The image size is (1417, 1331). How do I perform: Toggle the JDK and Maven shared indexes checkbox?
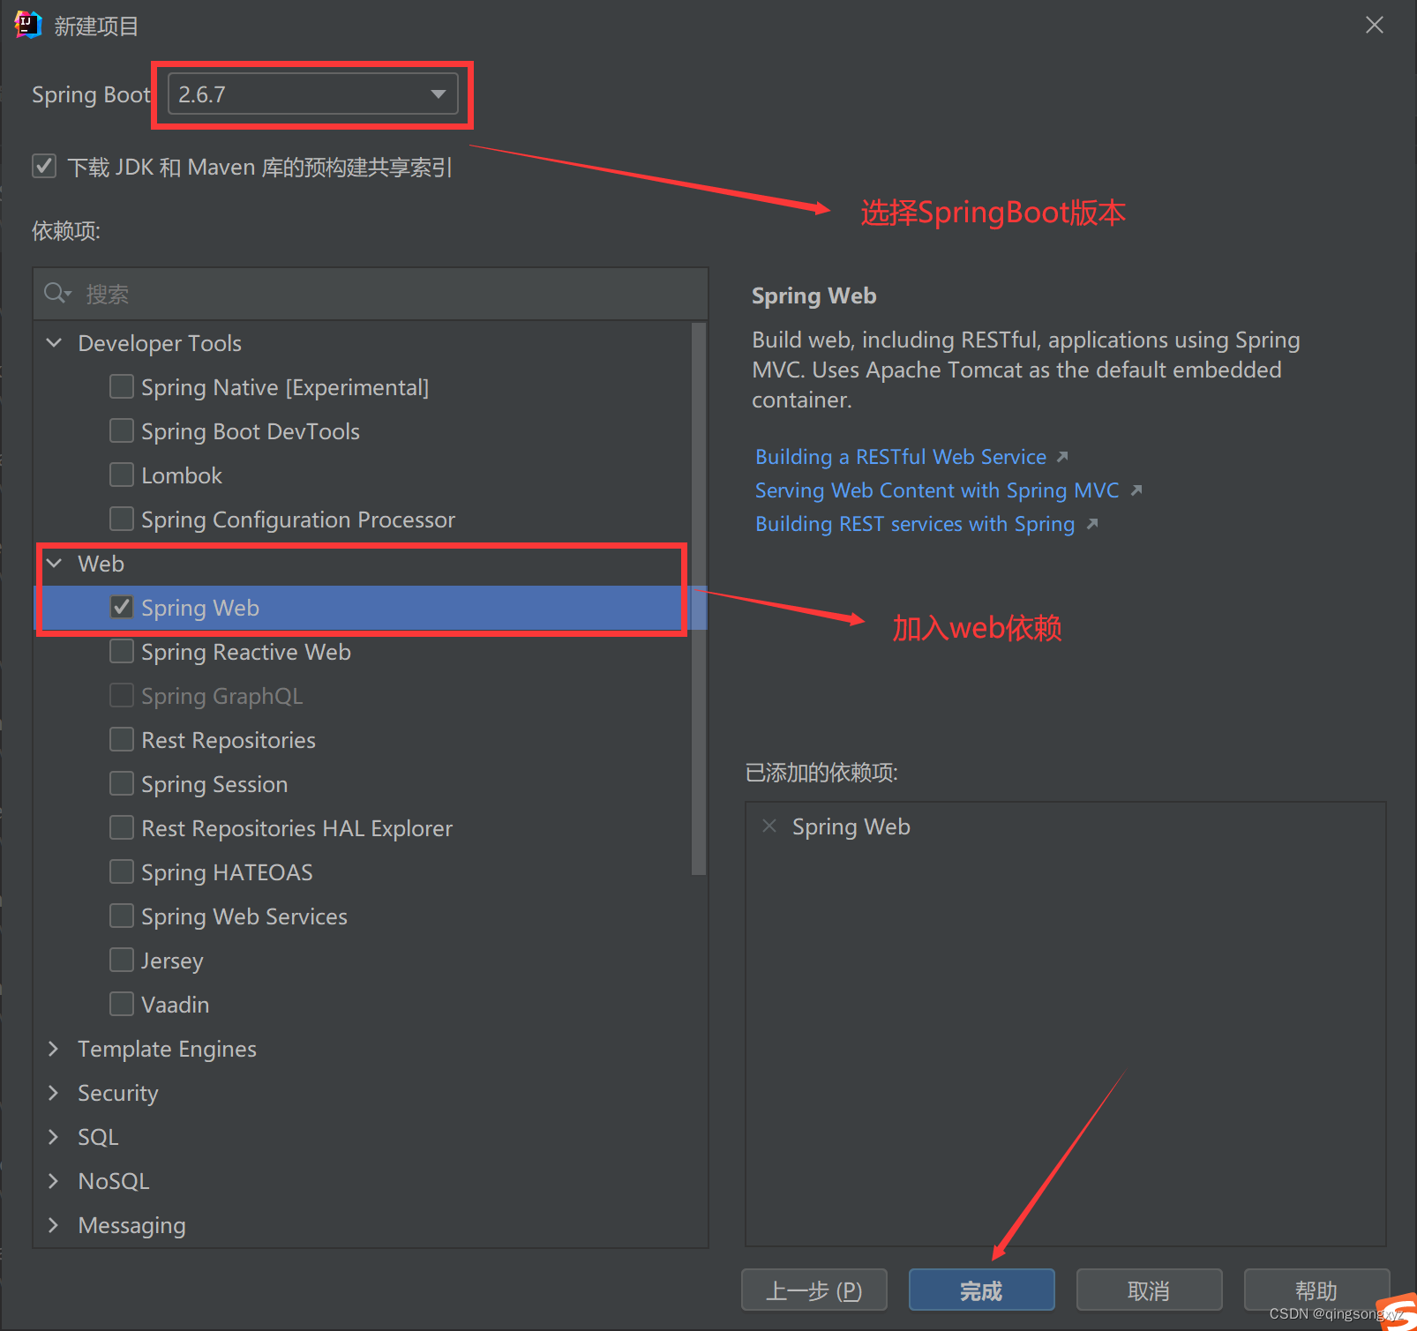[44, 166]
